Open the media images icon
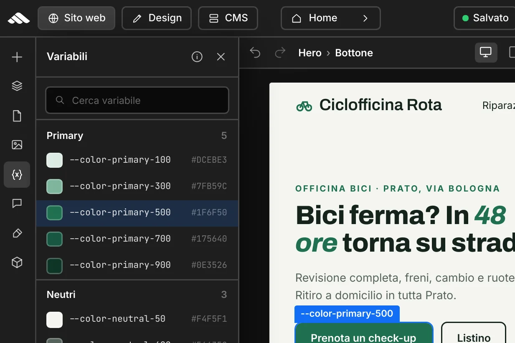Viewport: 515px width, 343px height. click(17, 145)
